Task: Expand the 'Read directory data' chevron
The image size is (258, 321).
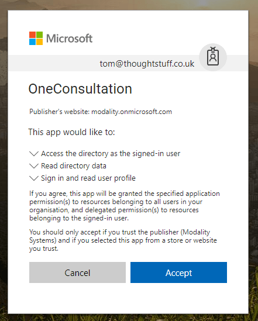Action: point(34,166)
